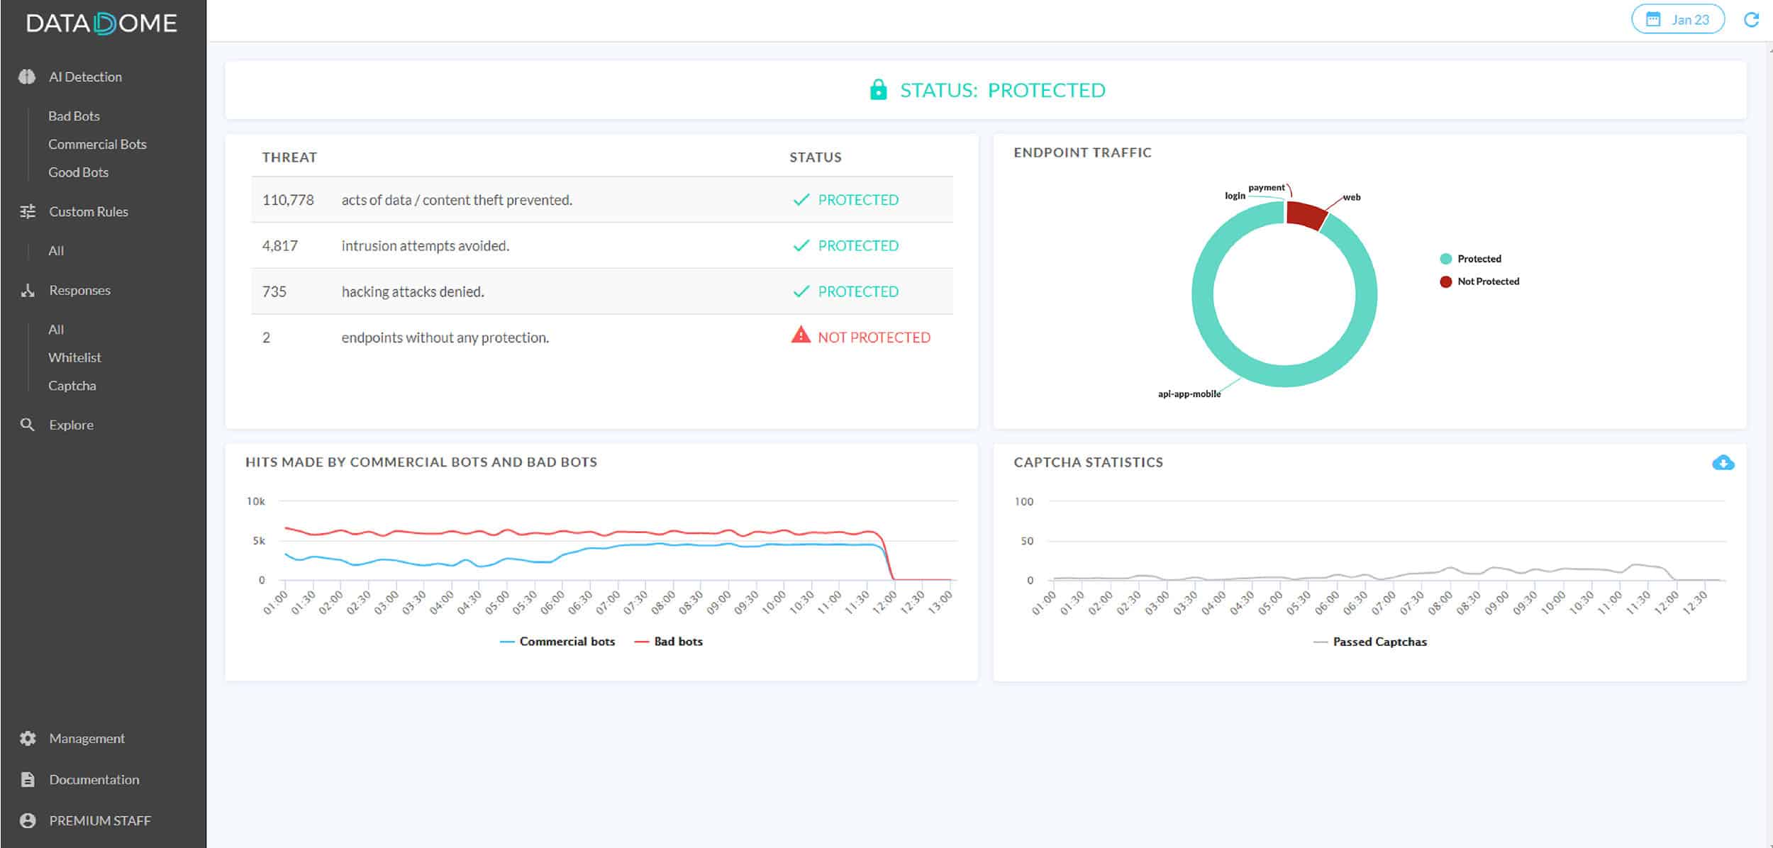Image resolution: width=1773 pixels, height=848 pixels.
Task: Expand the Jan 23 date picker
Action: tap(1690, 20)
